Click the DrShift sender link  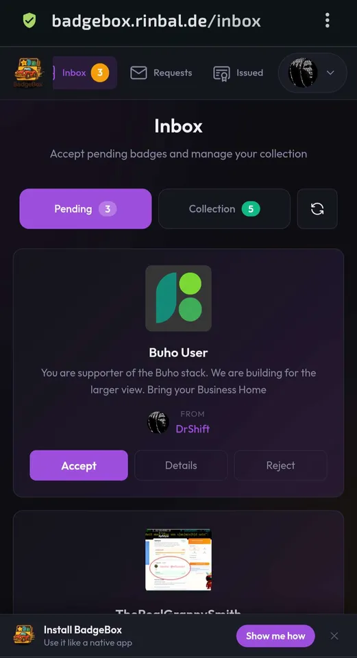tap(193, 429)
